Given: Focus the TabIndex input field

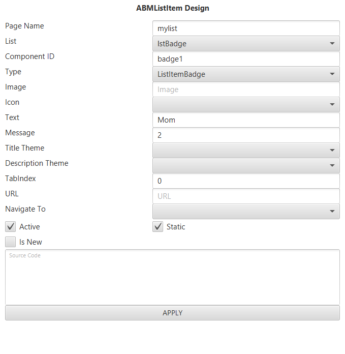Looking at the screenshot, I should point(246,181).
